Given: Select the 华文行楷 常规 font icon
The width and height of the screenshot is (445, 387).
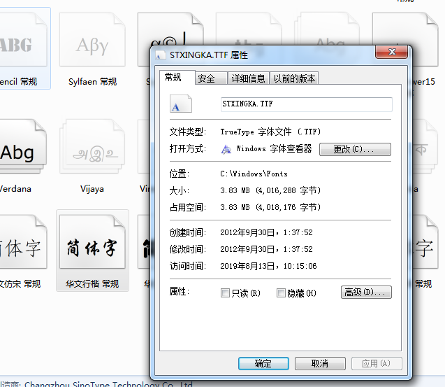Looking at the screenshot, I should [92, 241].
